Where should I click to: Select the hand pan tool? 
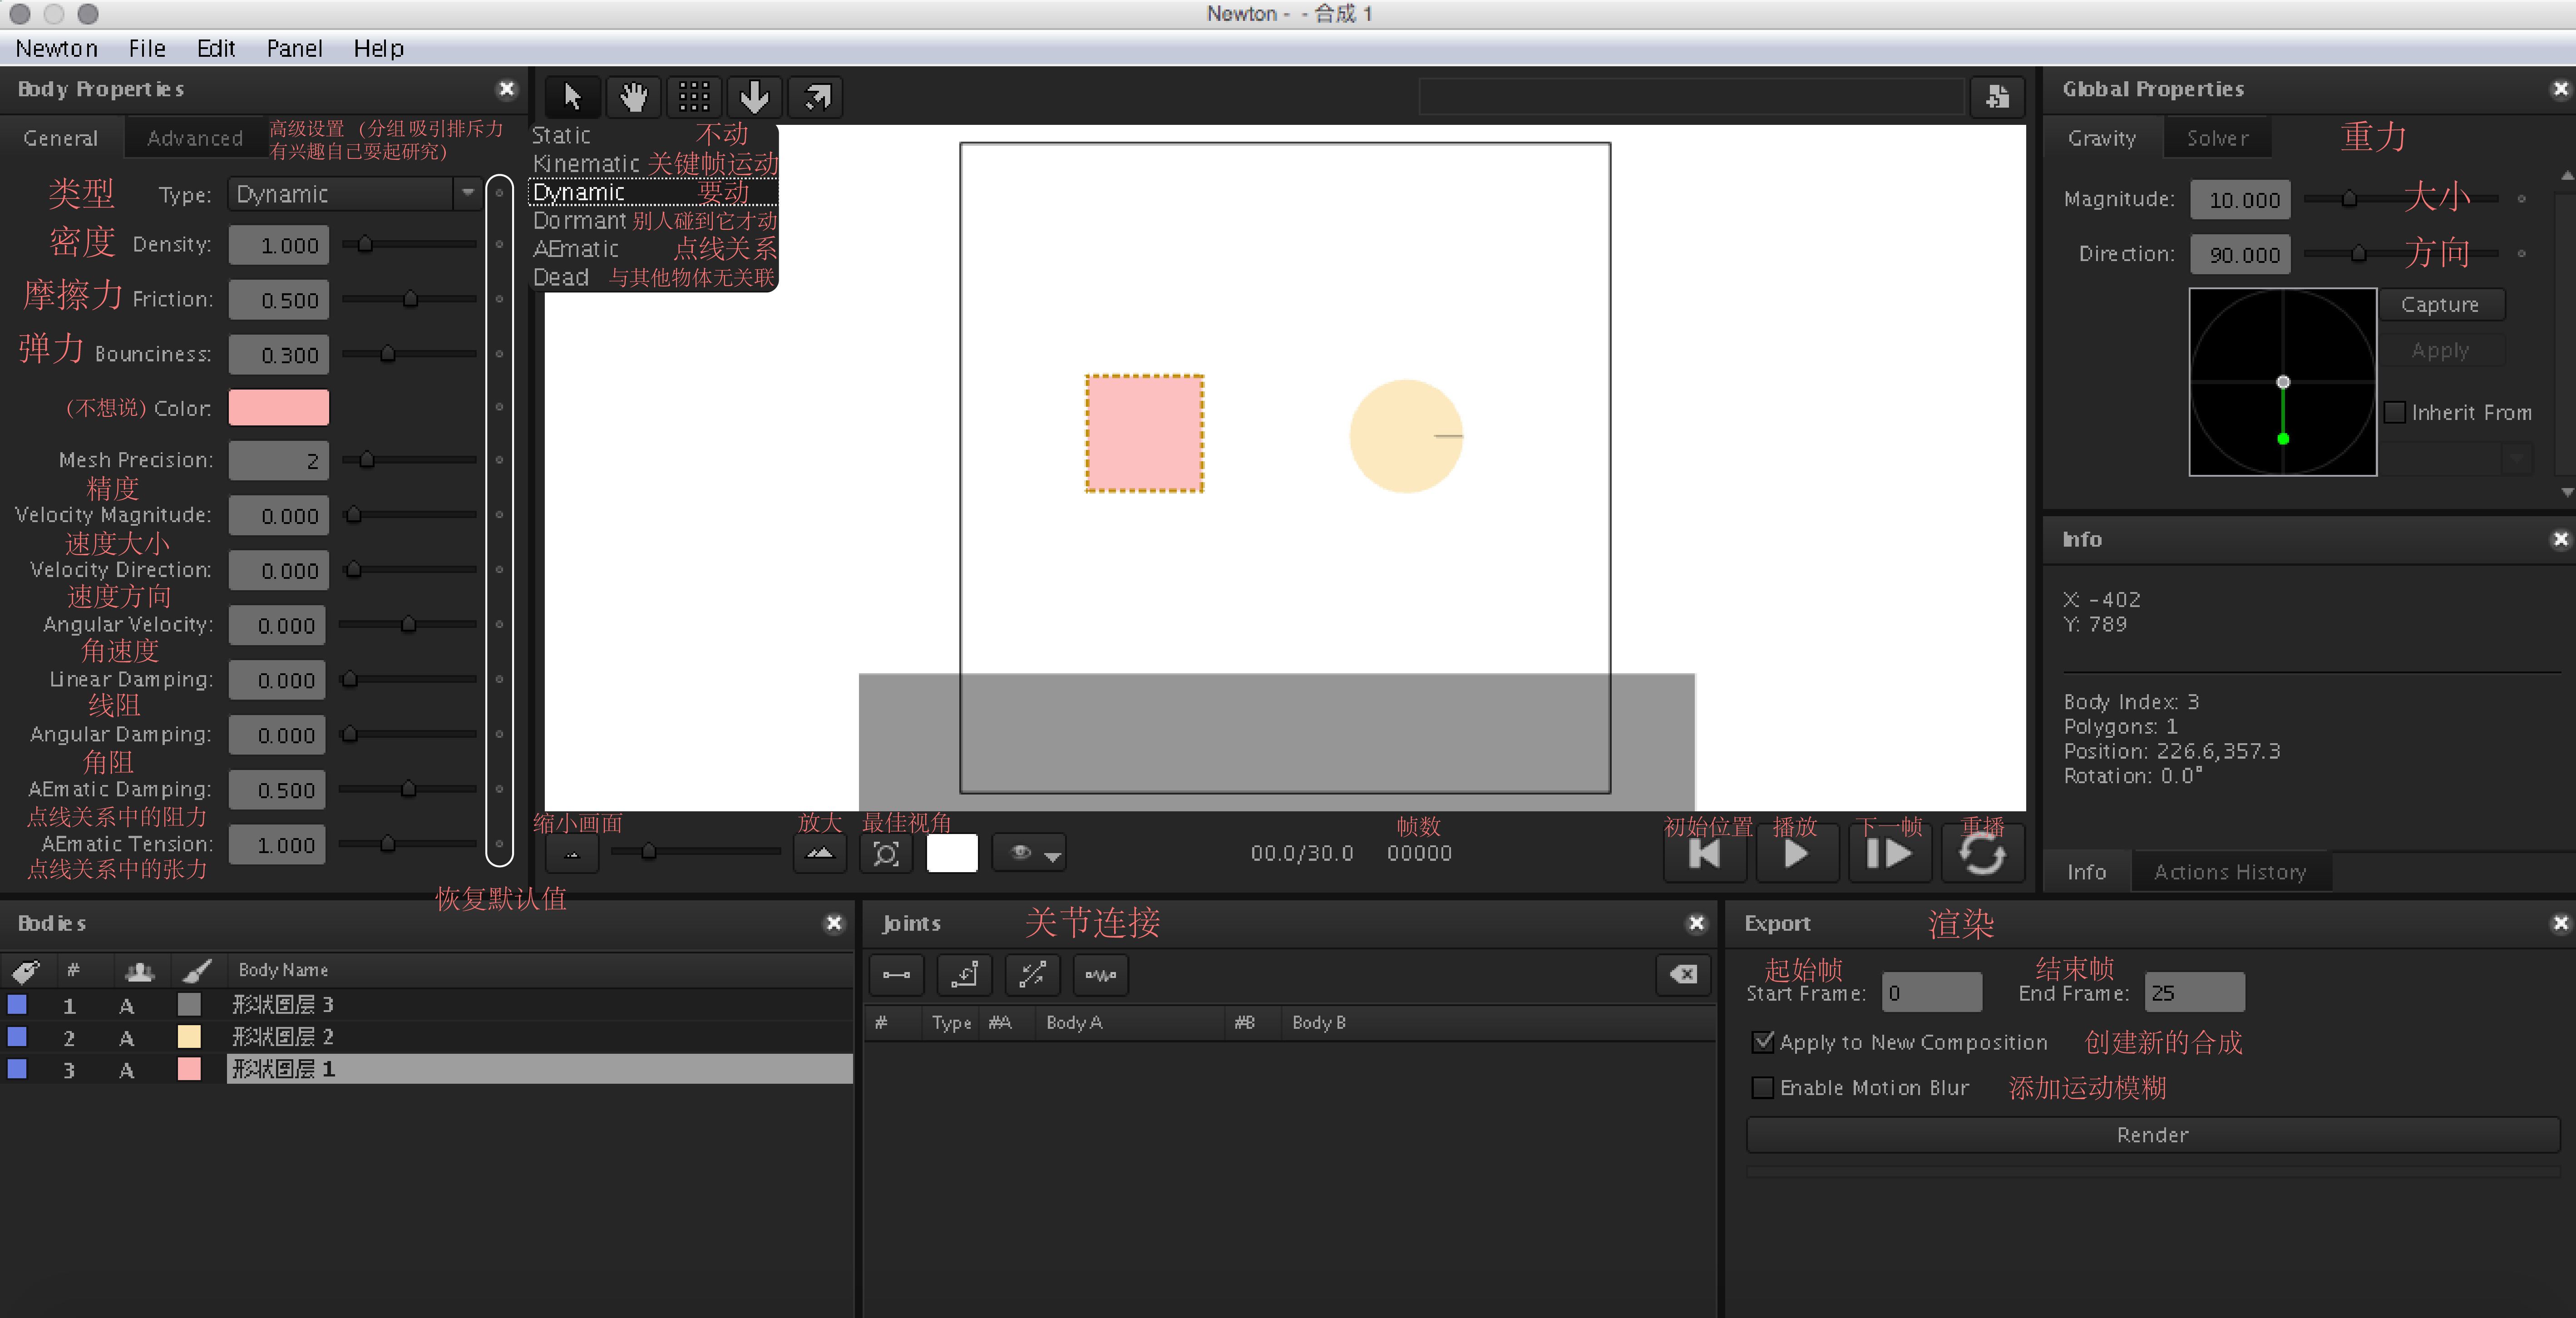click(x=633, y=97)
